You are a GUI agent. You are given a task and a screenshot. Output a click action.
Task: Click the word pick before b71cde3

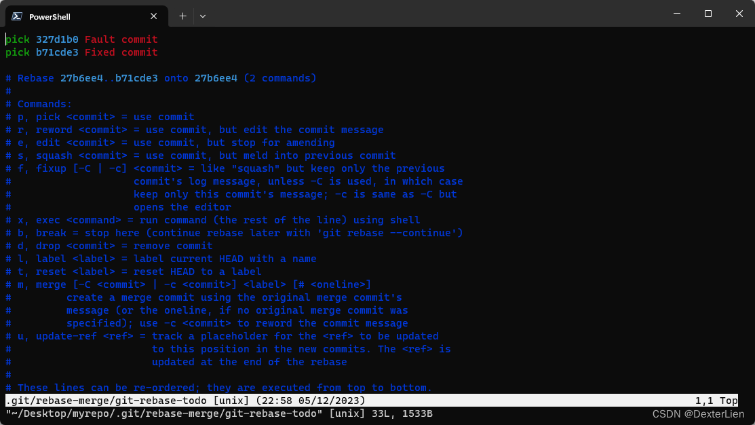(18, 52)
